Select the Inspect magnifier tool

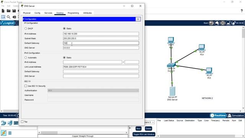click(8, 17)
